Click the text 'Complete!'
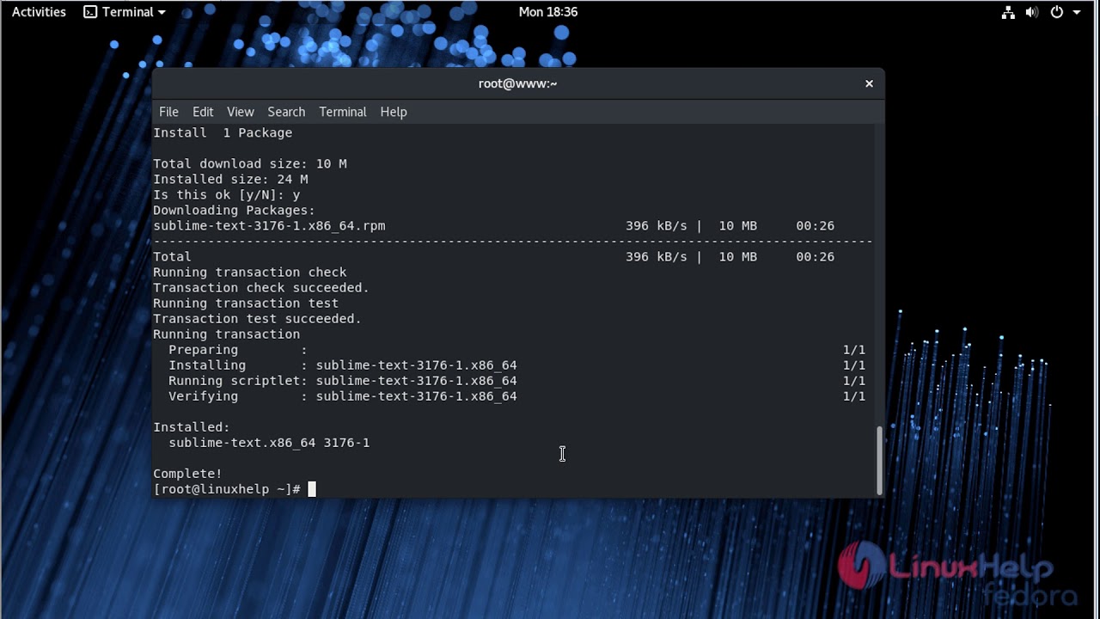Screen dimensions: 1100x619 [187, 474]
